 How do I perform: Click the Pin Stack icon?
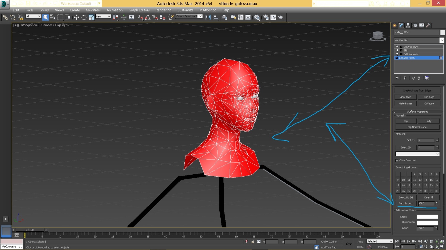click(397, 78)
